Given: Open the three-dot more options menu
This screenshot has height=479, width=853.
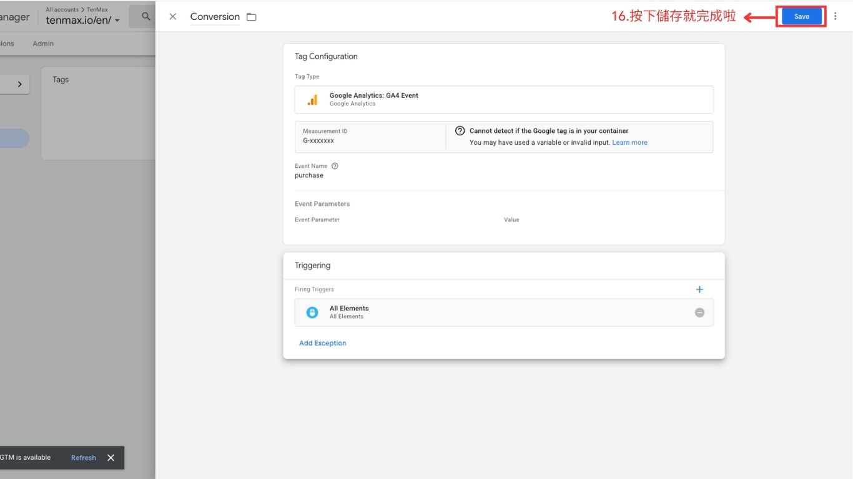Looking at the screenshot, I should pyautogui.click(x=836, y=17).
